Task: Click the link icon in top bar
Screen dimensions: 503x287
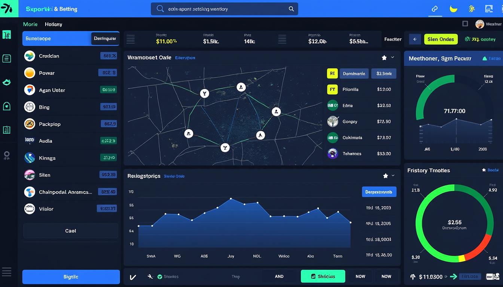Action: click(x=435, y=9)
